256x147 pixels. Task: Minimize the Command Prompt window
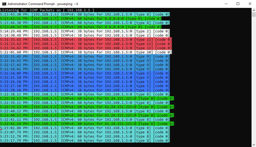pos(226,4)
